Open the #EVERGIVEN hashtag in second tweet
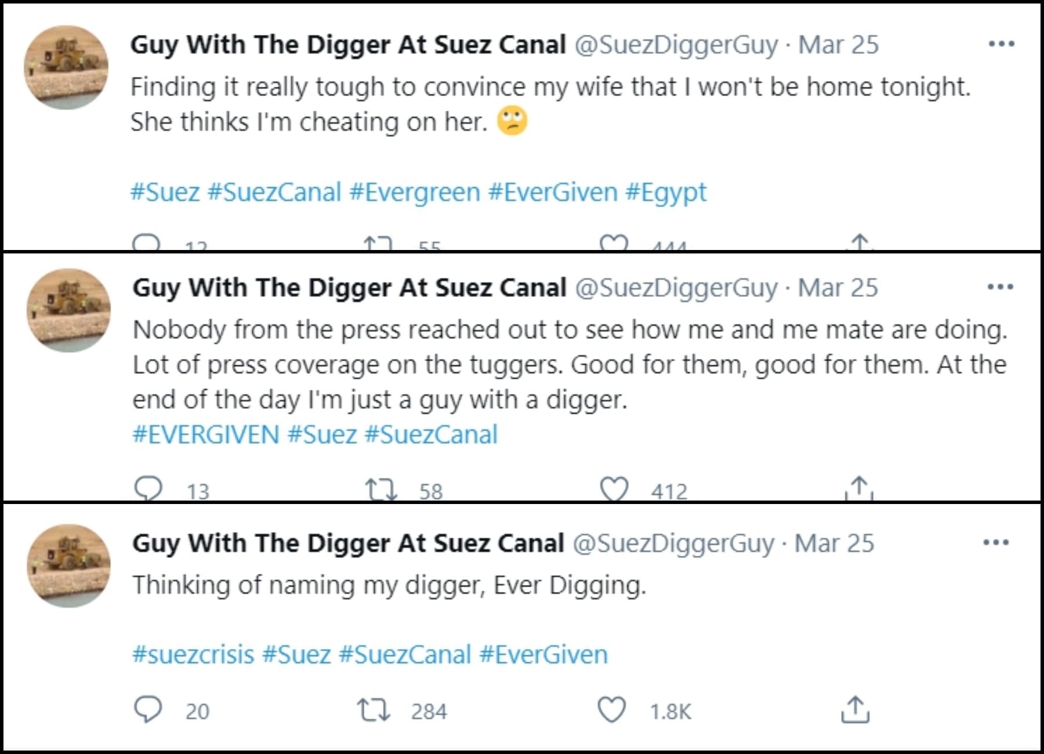The image size is (1044, 754). (206, 434)
